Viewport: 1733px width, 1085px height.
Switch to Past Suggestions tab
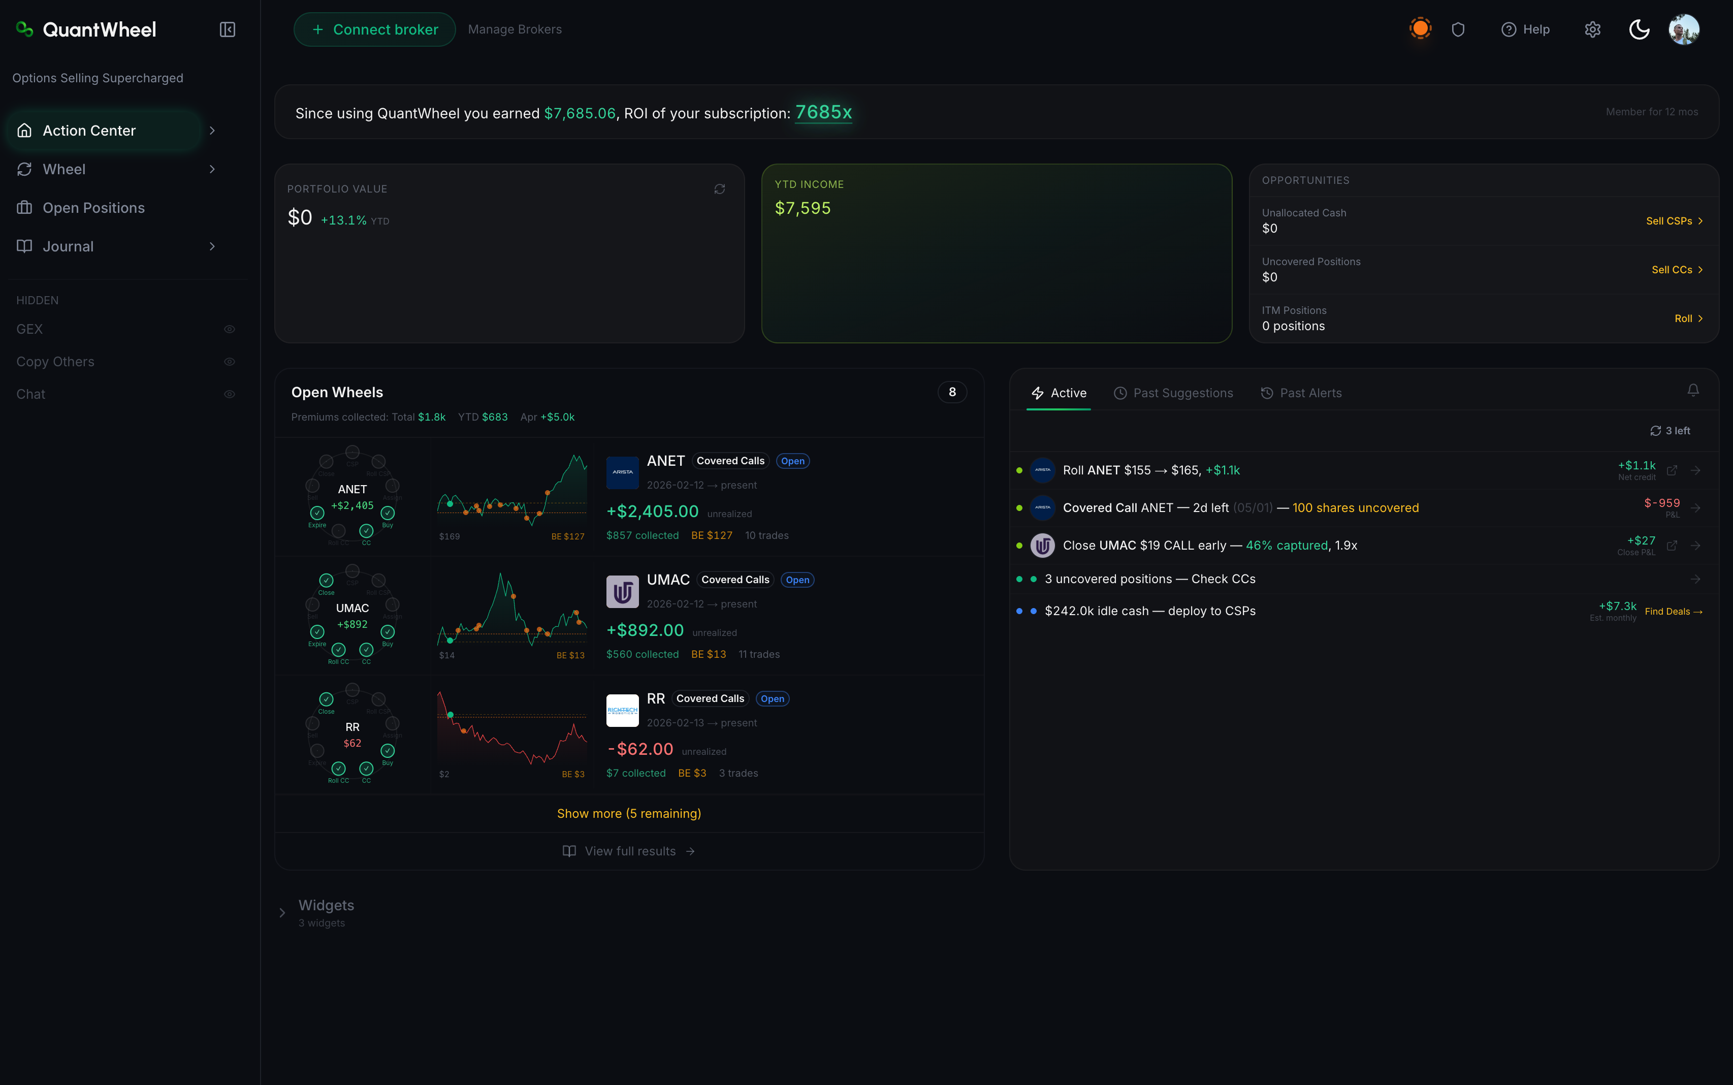point(1173,393)
